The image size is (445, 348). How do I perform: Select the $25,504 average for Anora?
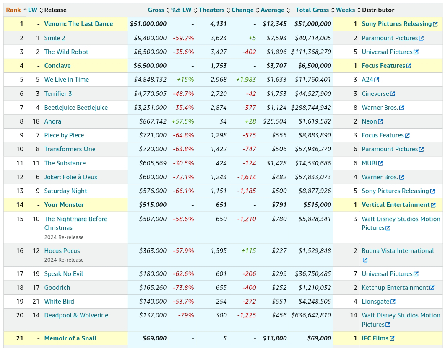click(275, 121)
